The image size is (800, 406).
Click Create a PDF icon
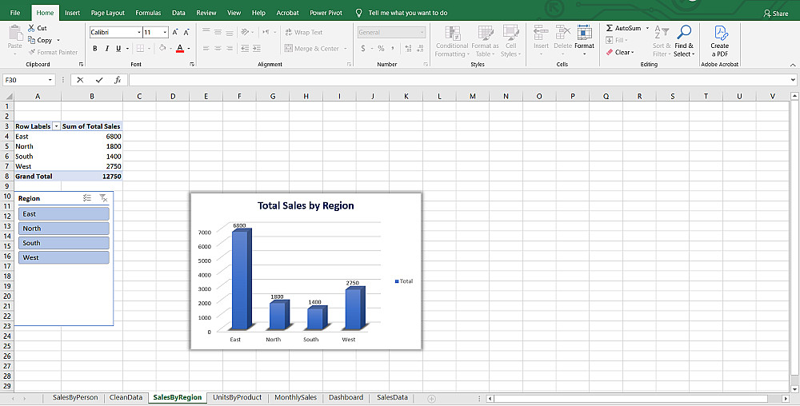point(720,34)
